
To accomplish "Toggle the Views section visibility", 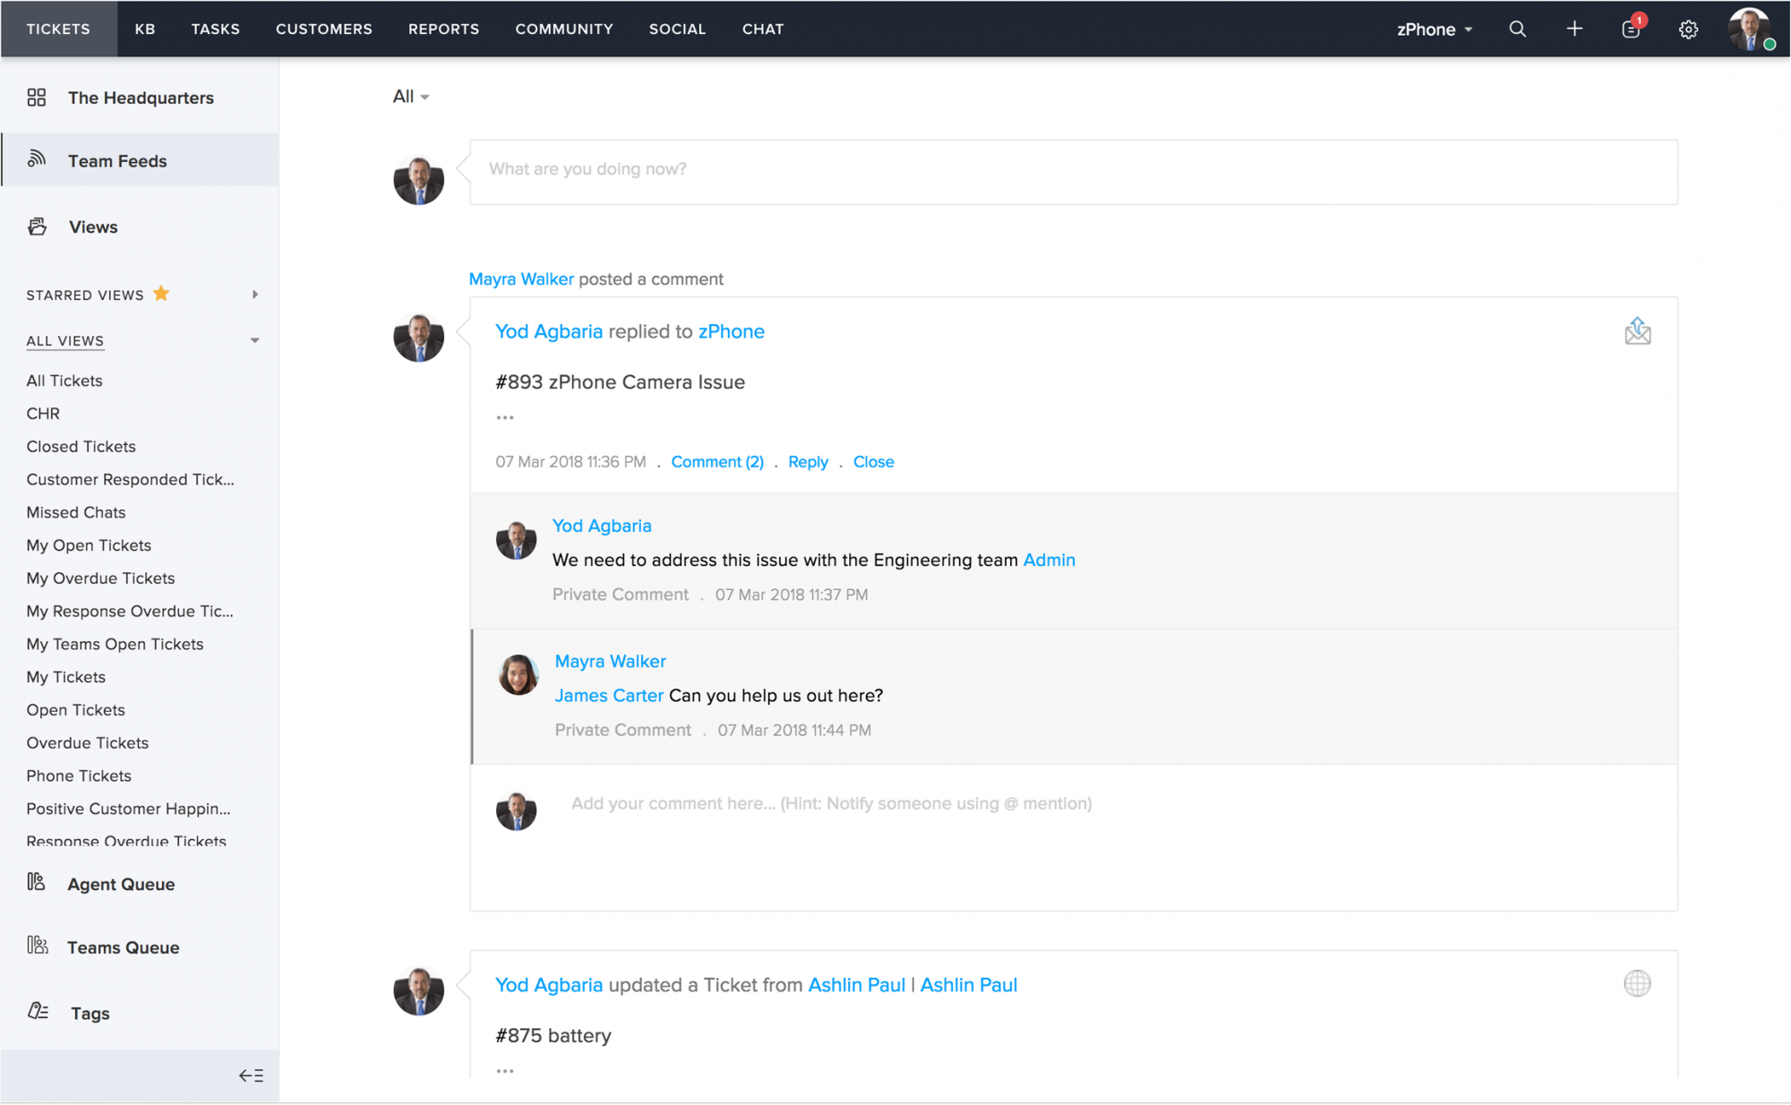I will click(x=92, y=227).
